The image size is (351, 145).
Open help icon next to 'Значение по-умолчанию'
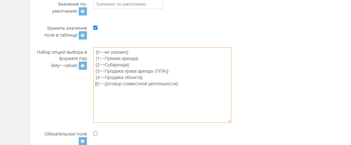pos(83,11)
